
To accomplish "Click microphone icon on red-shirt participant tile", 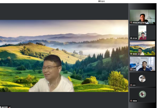I will click(x=131, y=38).
